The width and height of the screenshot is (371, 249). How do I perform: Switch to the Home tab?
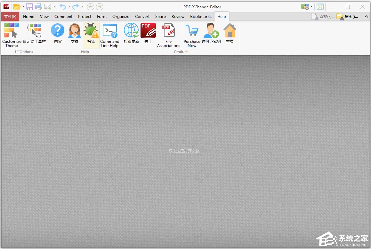[28, 17]
